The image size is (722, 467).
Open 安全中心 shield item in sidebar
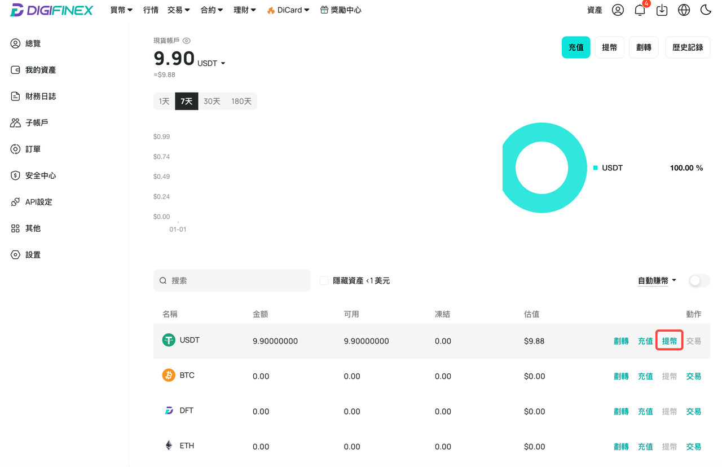tap(33, 175)
